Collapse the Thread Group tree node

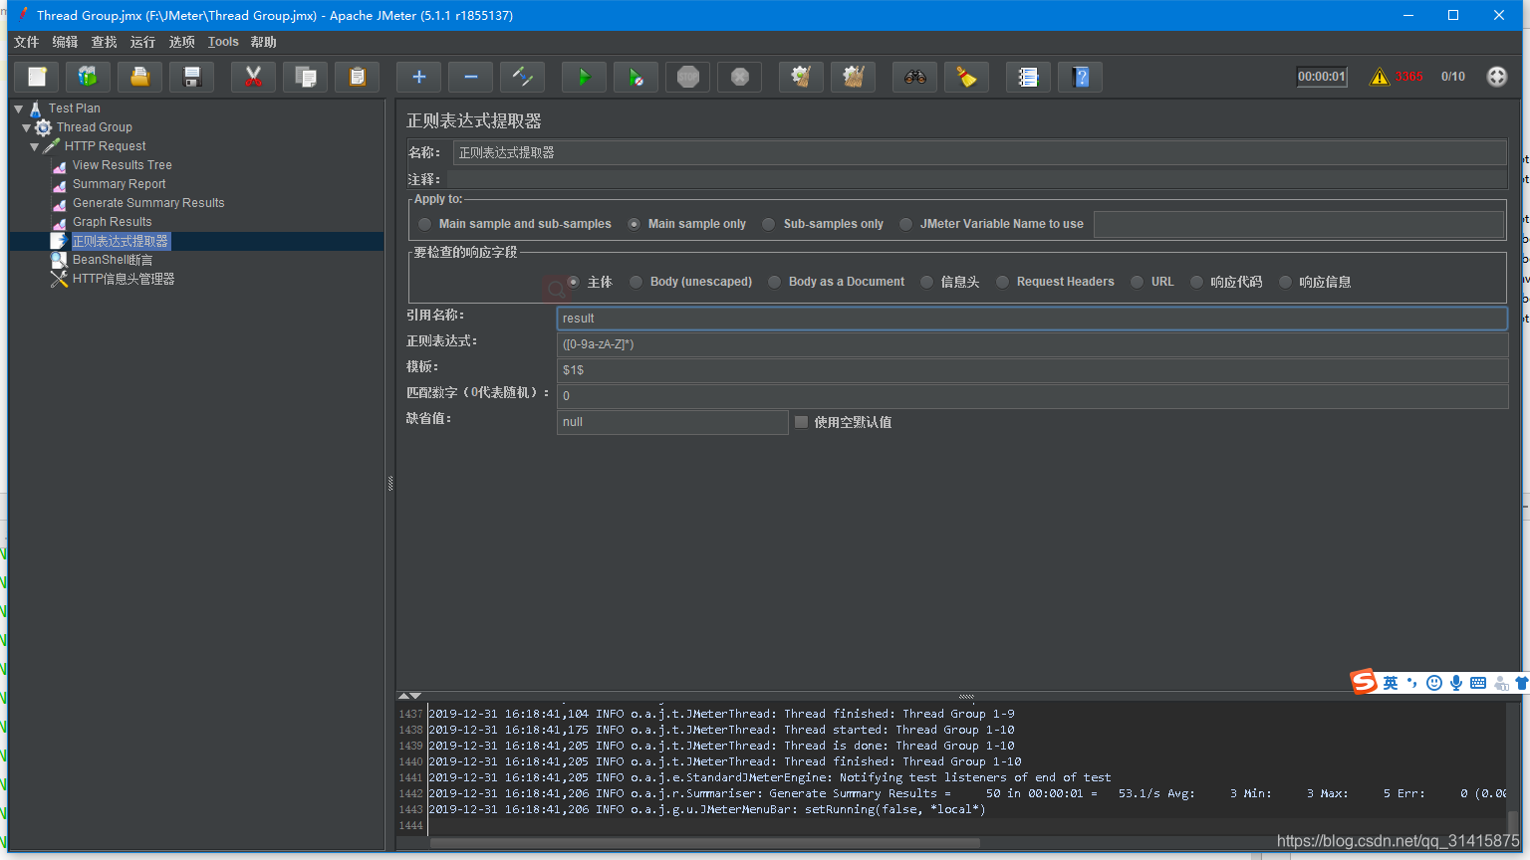pyautogui.click(x=27, y=127)
